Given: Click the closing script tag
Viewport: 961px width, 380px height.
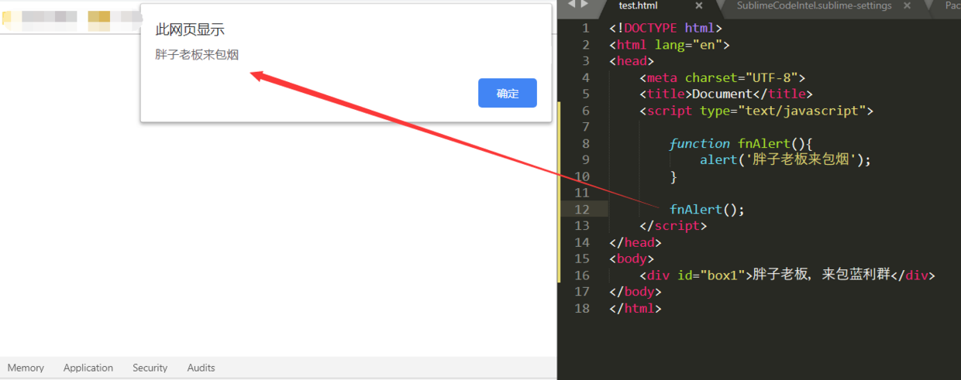Looking at the screenshot, I should point(673,226).
